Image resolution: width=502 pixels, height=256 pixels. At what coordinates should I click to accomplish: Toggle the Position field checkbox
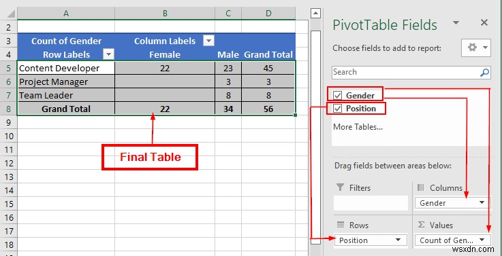(337, 109)
